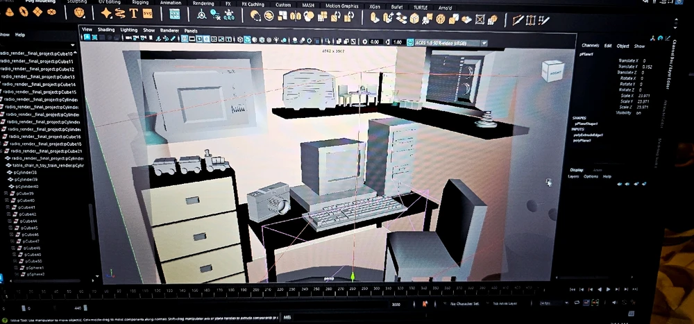Open the Lighting viewport menu

click(129, 30)
